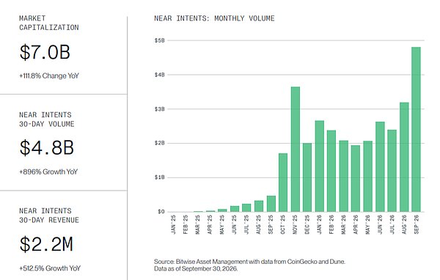The height and width of the screenshot is (280, 440).
Task: Click the SEP '26 monthly volume bar
Action: coord(416,129)
